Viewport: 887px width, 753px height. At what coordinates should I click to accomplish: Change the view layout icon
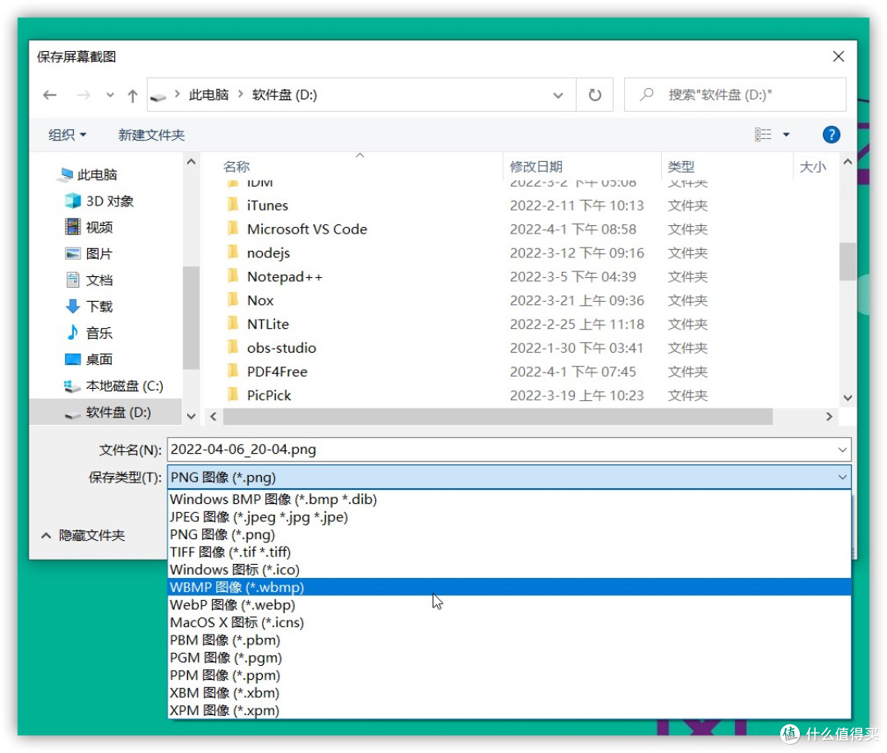point(762,134)
